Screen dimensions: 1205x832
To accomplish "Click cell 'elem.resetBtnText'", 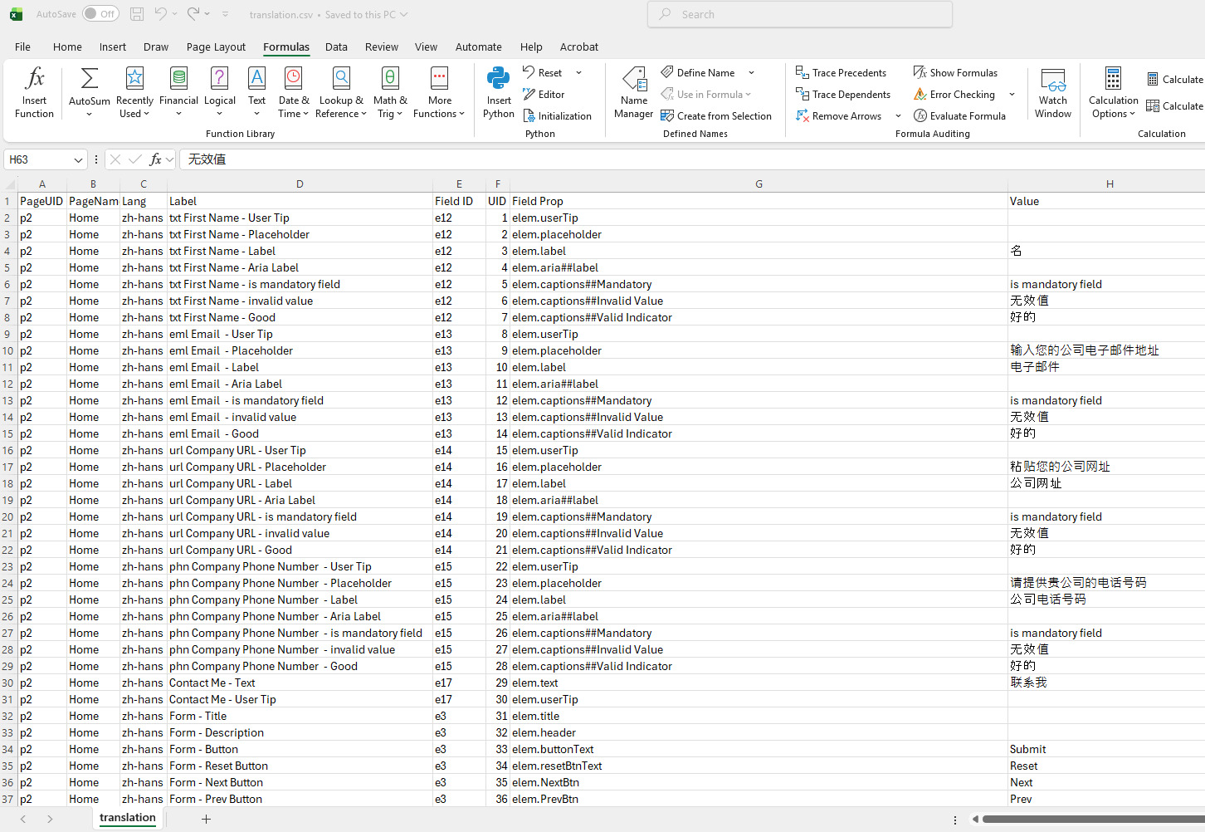I will click(x=759, y=766).
